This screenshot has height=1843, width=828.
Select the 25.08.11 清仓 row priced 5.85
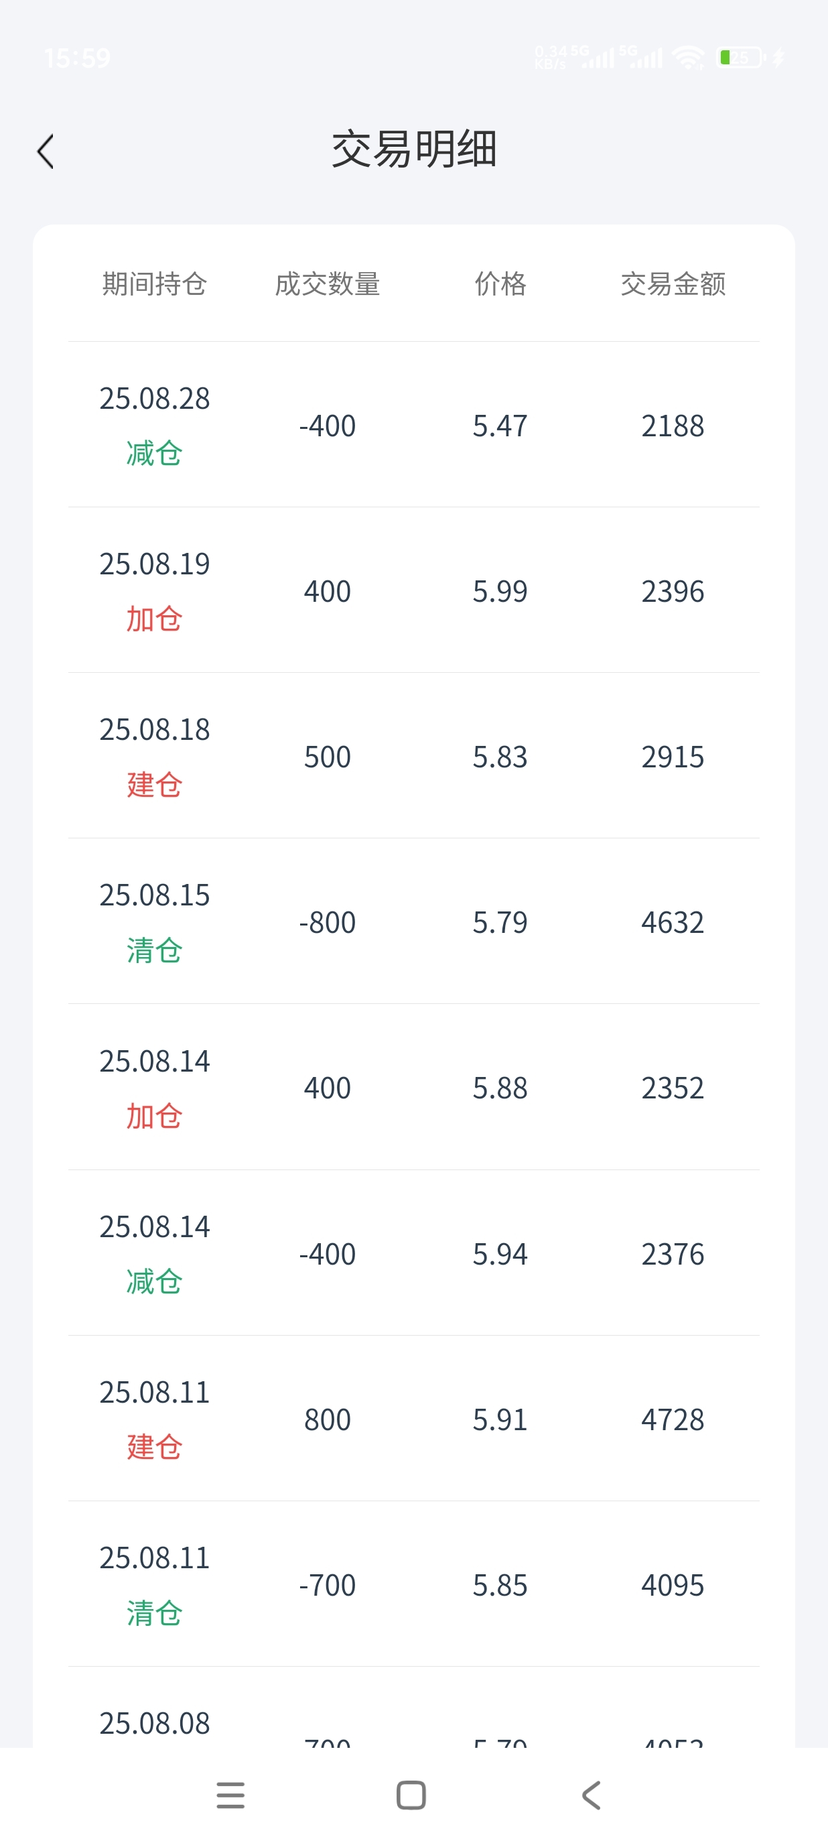(414, 1584)
